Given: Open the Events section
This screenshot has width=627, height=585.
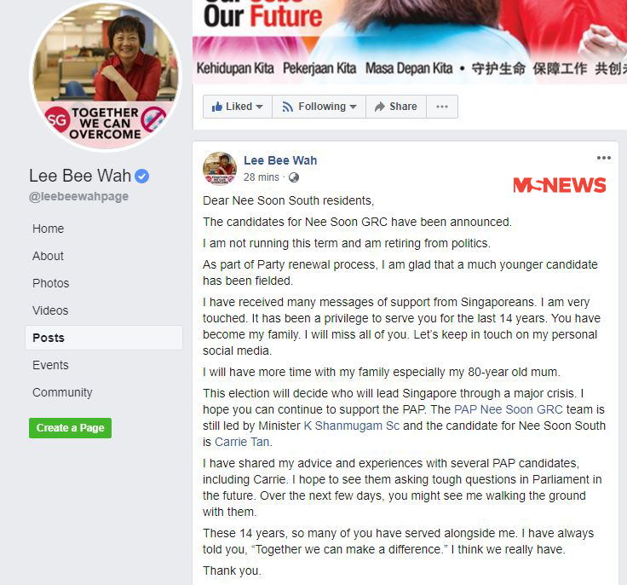Looking at the screenshot, I should 50,365.
